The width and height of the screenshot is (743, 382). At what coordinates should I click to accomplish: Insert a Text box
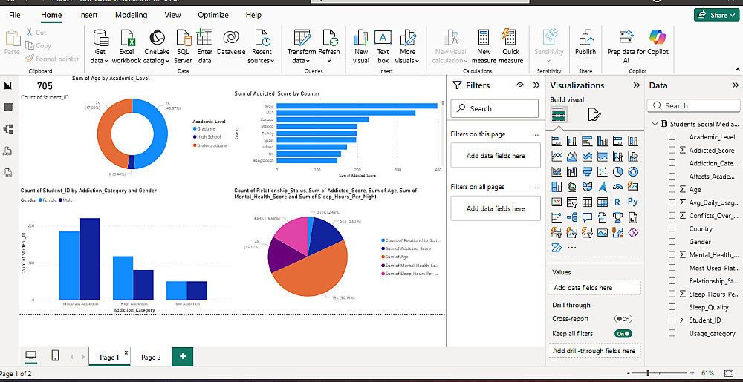point(383,46)
